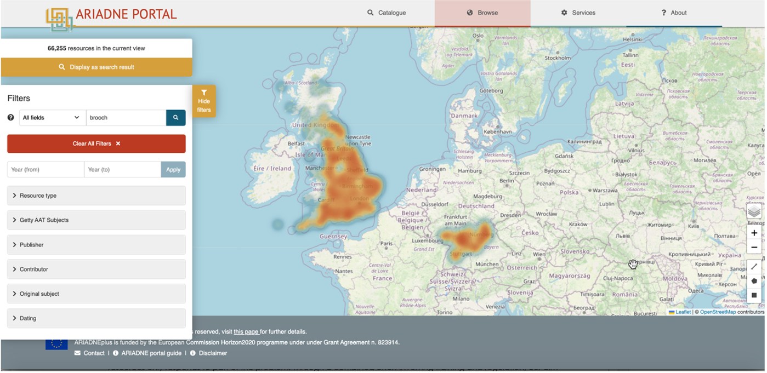Image resolution: width=767 pixels, height=373 pixels.
Task: Click the magnifier search button
Action: (x=176, y=118)
